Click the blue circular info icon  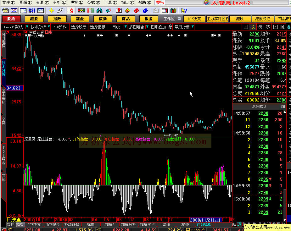point(145,11)
